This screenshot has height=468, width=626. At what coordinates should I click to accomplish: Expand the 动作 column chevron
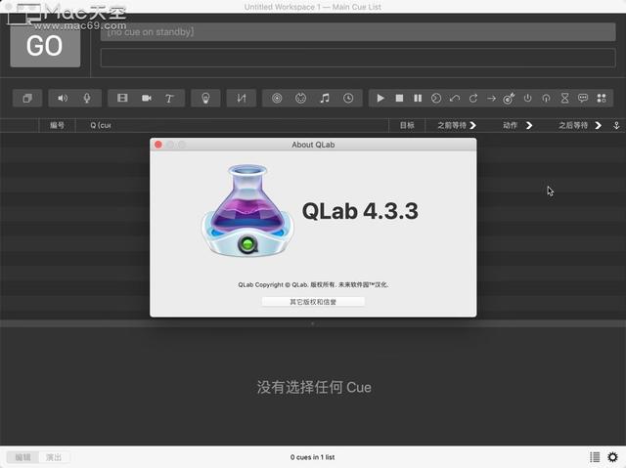coord(529,126)
